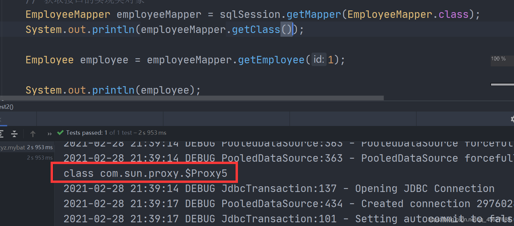This screenshot has width=514, height=226.
Task: Click the green Tests passed checkmark
Action: click(60, 133)
